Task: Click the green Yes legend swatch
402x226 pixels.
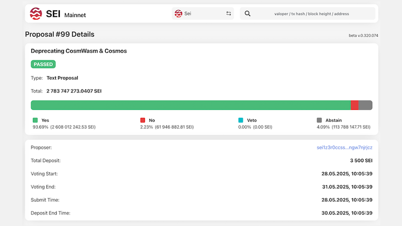Action: click(36, 120)
